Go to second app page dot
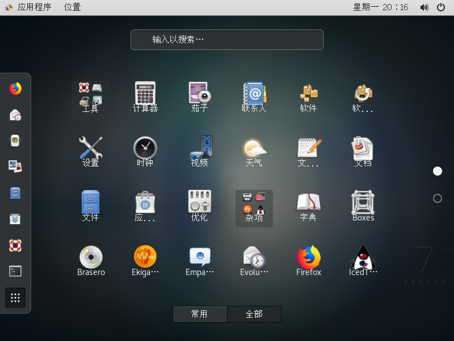This screenshot has height=341, width=454. click(x=438, y=198)
